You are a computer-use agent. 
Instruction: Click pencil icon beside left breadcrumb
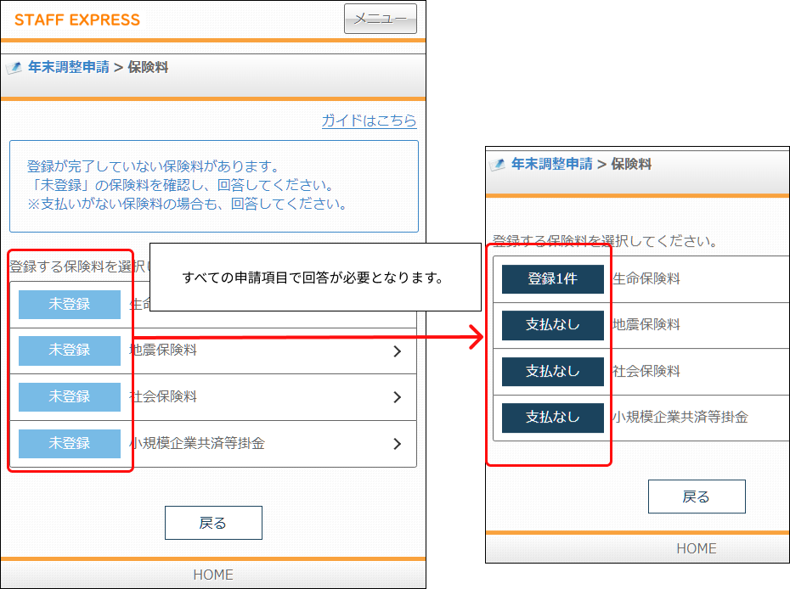14,67
